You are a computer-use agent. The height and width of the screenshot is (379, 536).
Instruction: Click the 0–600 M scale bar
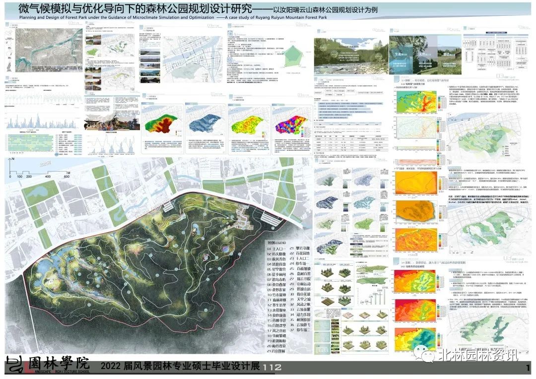39,174
